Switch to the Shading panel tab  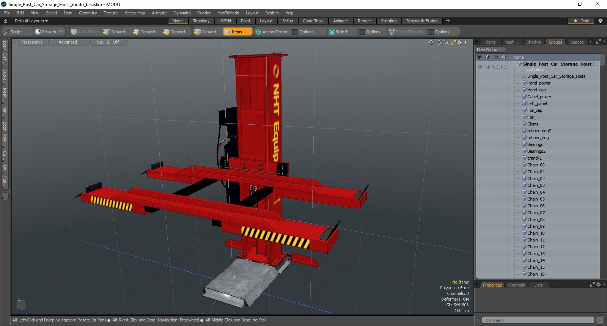coord(534,42)
